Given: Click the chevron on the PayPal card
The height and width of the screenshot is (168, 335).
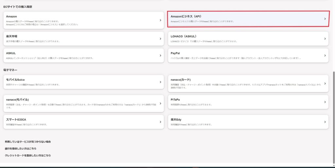Looking at the screenshot, I should [325, 55].
